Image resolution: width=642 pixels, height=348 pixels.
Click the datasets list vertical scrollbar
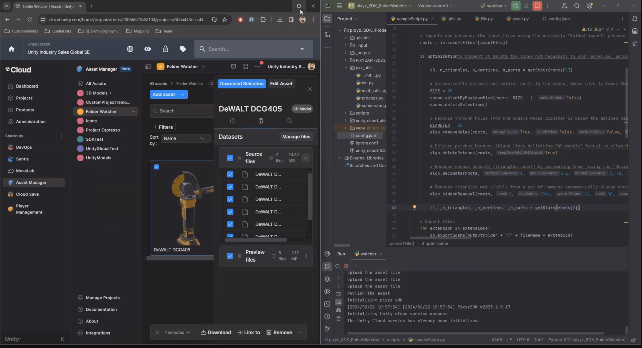click(310, 197)
